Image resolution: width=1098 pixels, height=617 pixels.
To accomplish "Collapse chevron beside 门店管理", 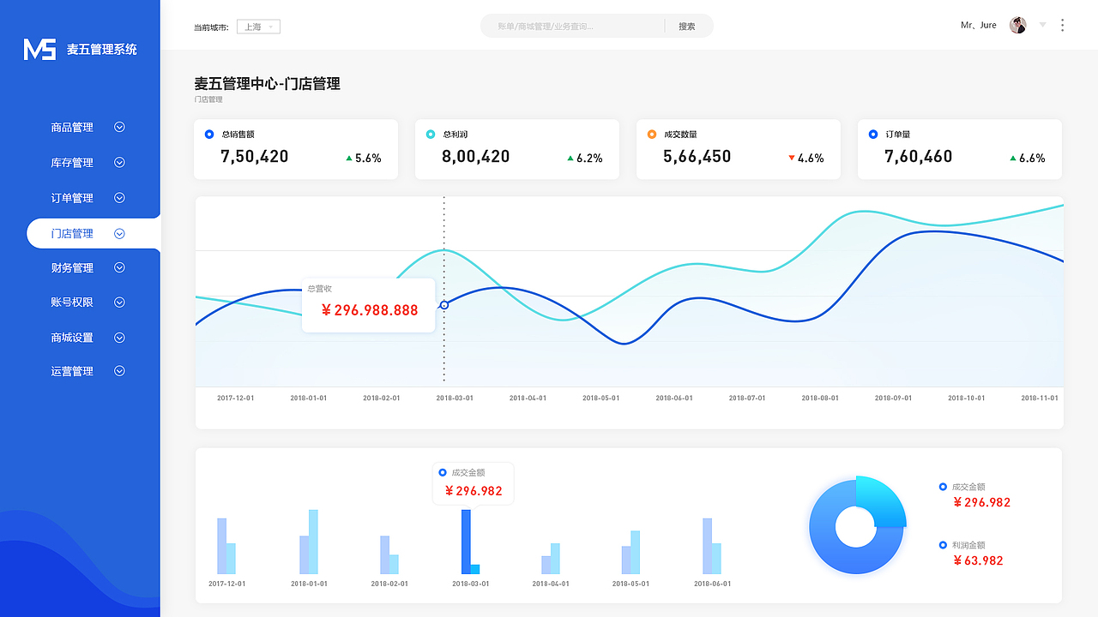I will pyautogui.click(x=120, y=233).
